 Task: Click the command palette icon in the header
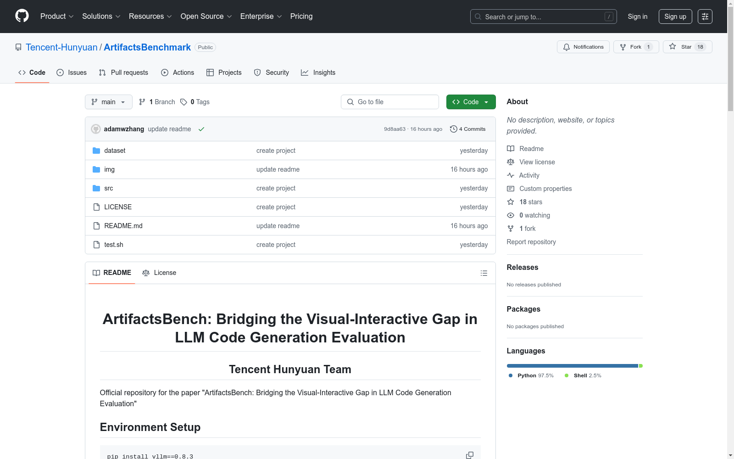[x=705, y=17]
